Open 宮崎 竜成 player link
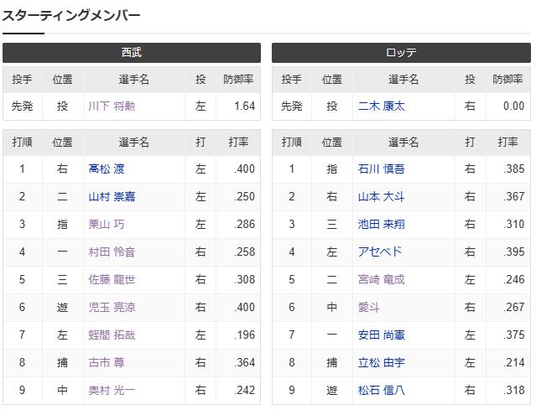The width and height of the screenshot is (536, 410). [x=381, y=279]
